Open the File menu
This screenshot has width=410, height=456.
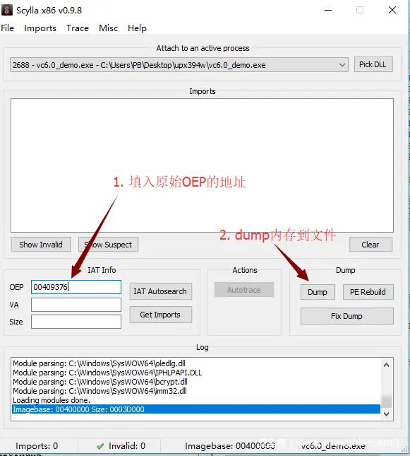8,28
